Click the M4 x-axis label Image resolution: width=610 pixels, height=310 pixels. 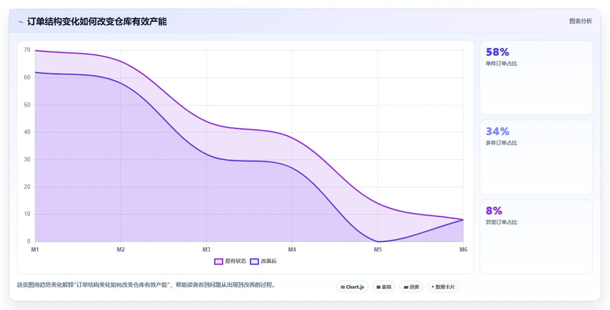(292, 249)
